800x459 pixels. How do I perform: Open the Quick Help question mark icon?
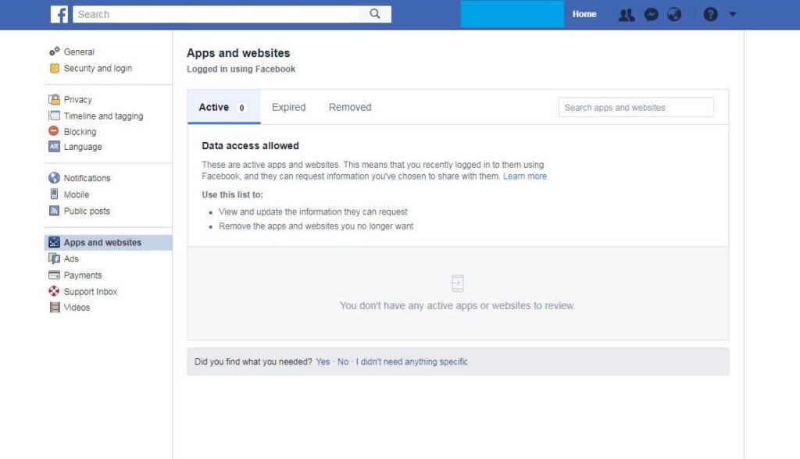coord(710,15)
